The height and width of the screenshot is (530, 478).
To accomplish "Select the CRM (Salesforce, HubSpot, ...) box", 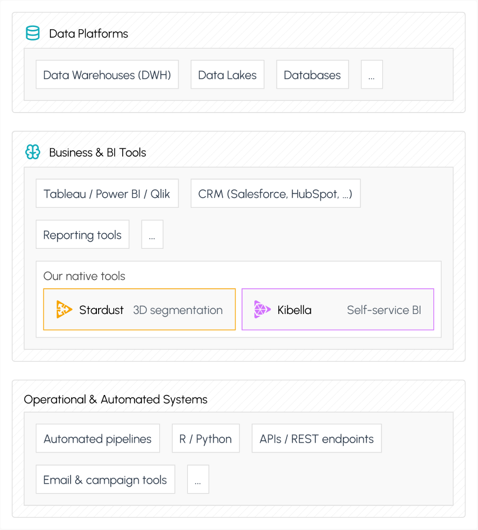I will point(276,193).
